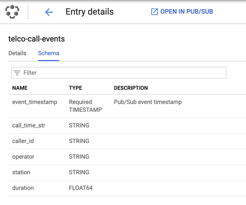Click the filter lines icon in filter box
The width and height of the screenshot is (246, 205).
click(17, 73)
